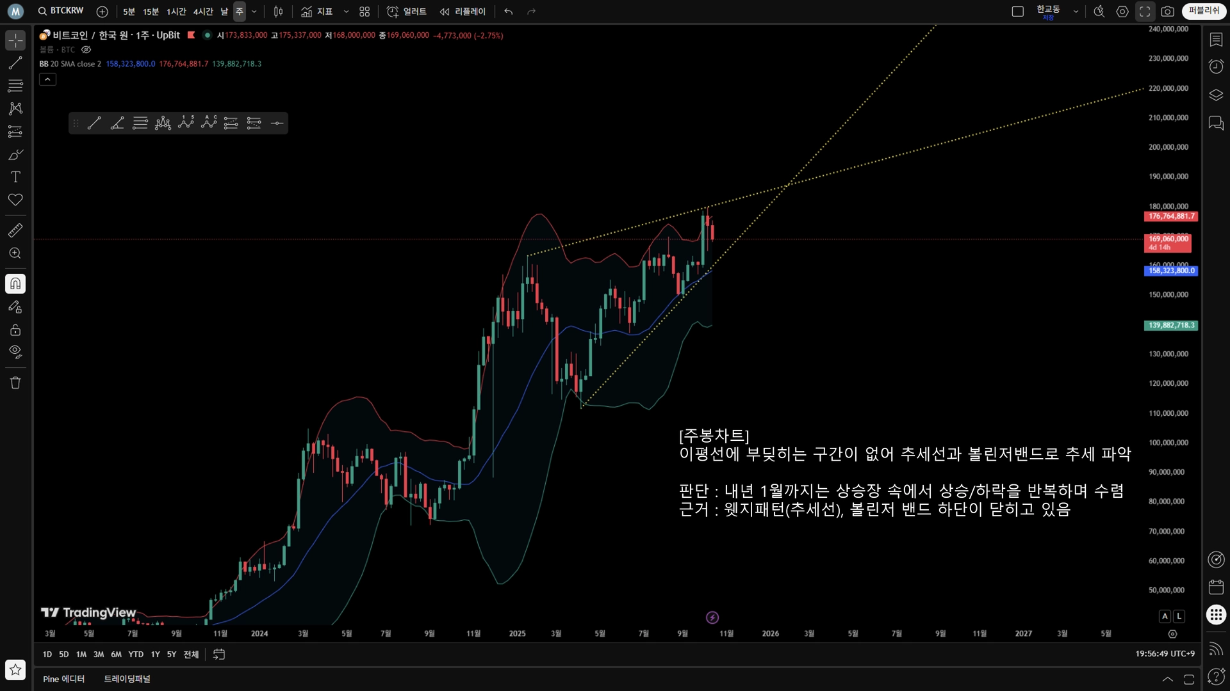Open the alerts panel clock icon
The height and width of the screenshot is (691, 1230).
(1216, 67)
